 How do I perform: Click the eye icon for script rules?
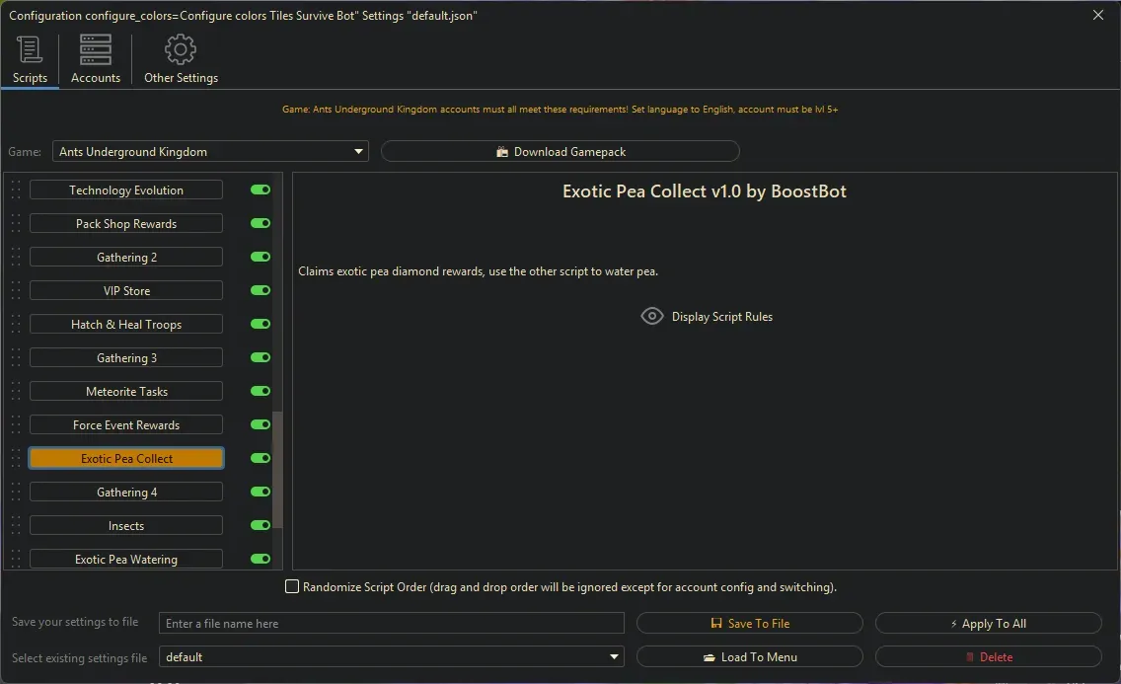652,317
